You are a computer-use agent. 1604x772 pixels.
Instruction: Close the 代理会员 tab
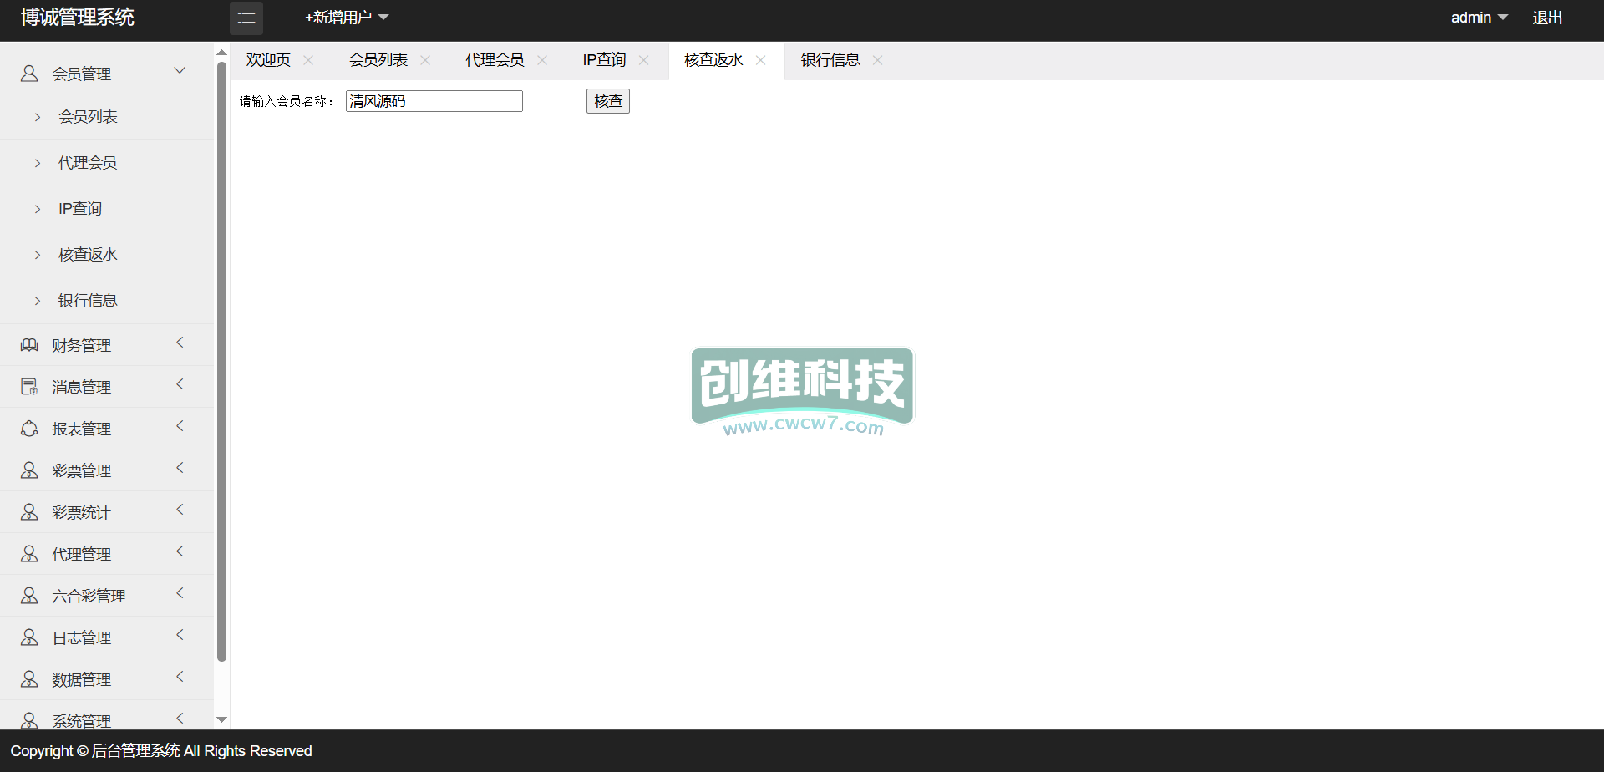coord(542,60)
